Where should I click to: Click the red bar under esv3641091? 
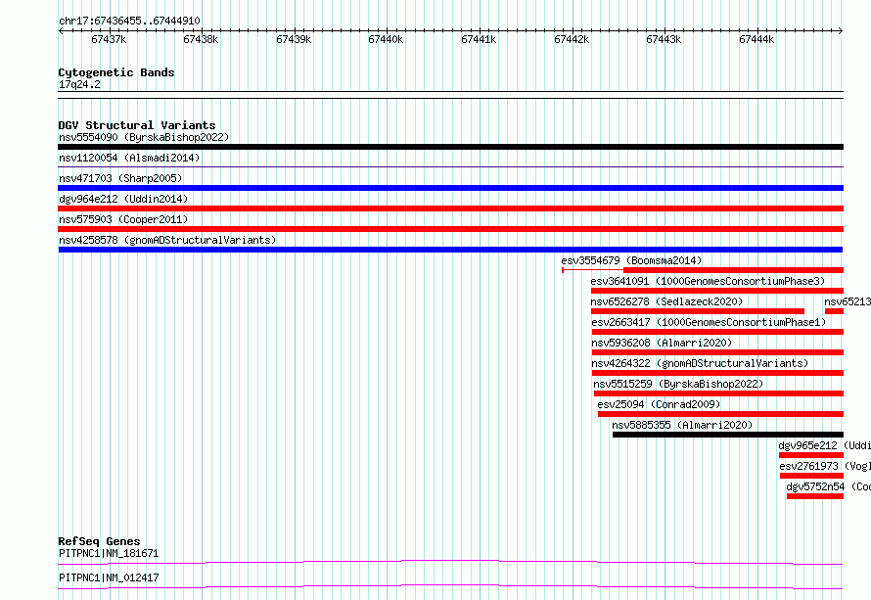[x=717, y=291]
